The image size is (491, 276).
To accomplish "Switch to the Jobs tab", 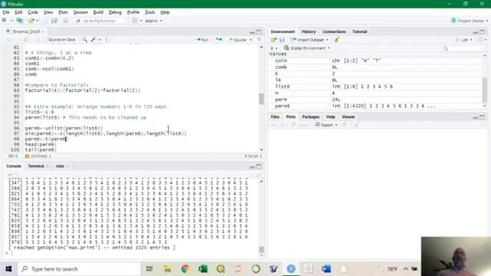I will [60, 166].
